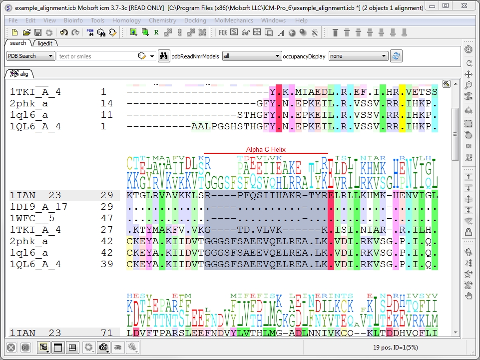
Task: Open the occupancyDisplay 'none' dropdown
Action: (358, 56)
